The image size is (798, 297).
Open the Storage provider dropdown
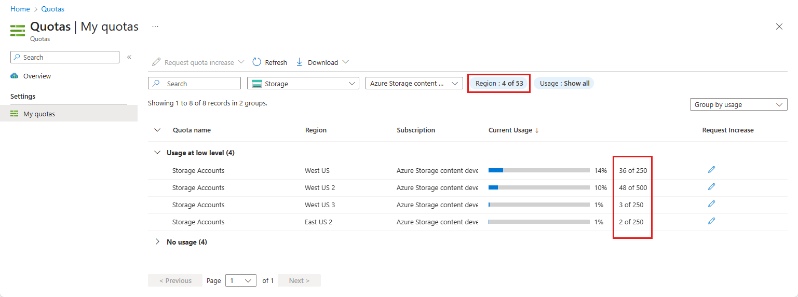pyautogui.click(x=303, y=84)
